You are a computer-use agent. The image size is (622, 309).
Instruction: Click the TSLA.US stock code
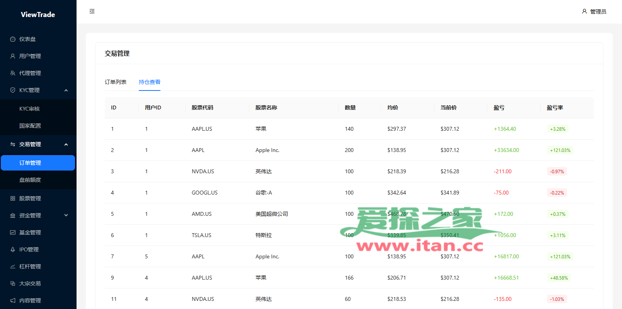201,235
